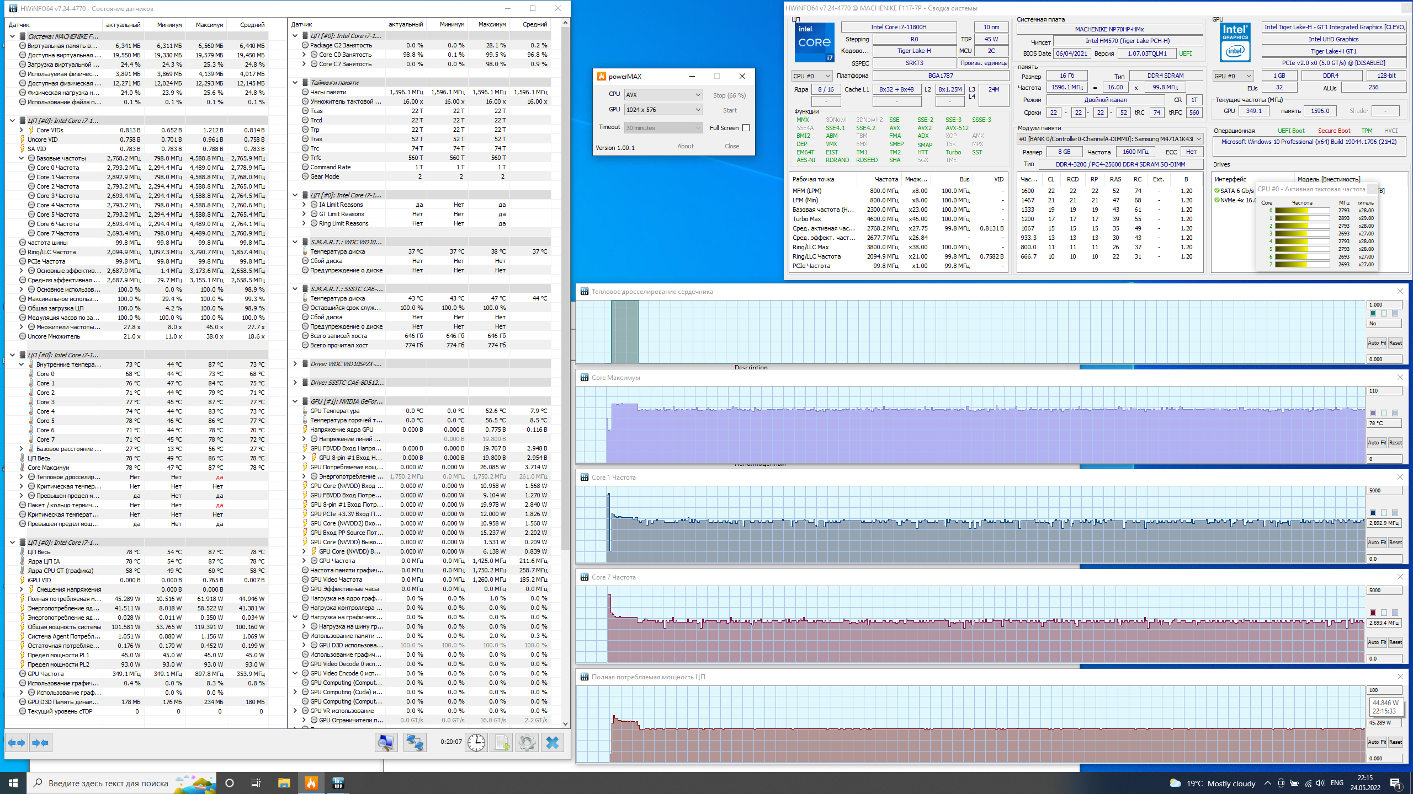This screenshot has width=1413, height=794.
Task: Open the GPU #0 selector dropdown
Action: click(1233, 76)
